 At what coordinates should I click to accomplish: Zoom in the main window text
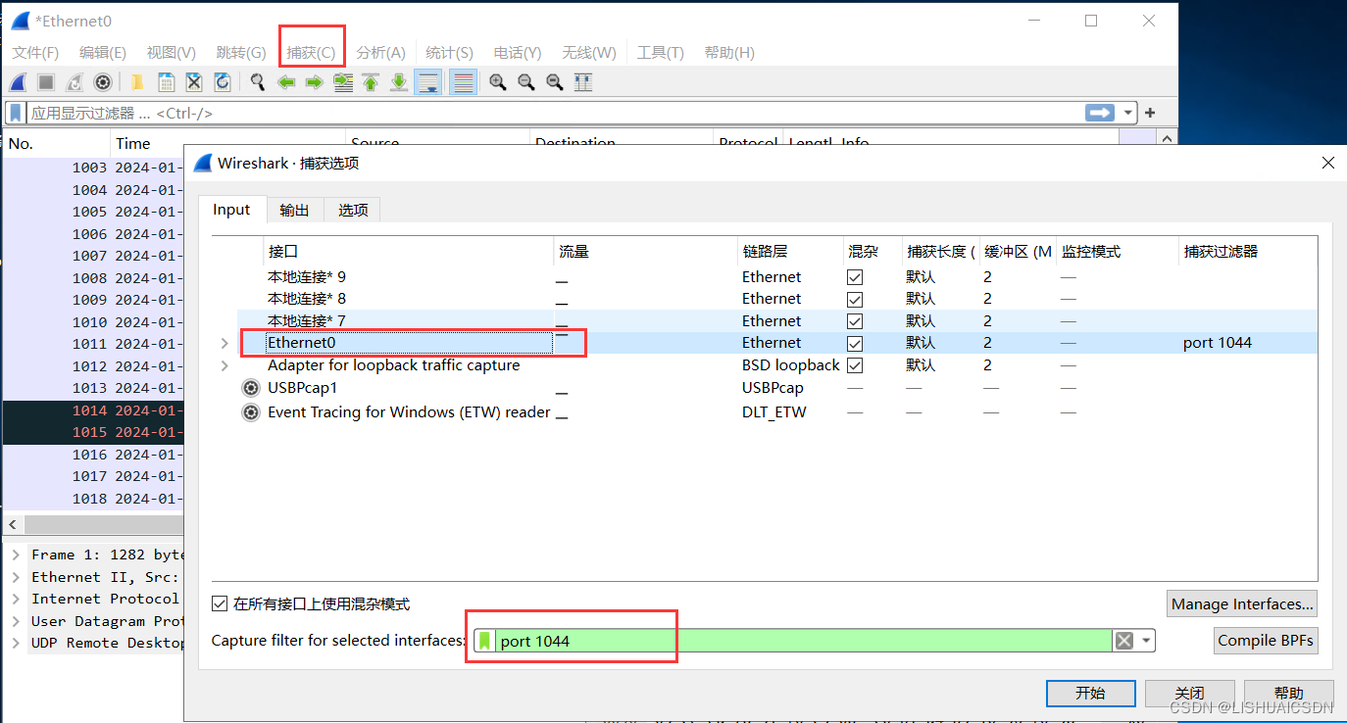click(498, 82)
